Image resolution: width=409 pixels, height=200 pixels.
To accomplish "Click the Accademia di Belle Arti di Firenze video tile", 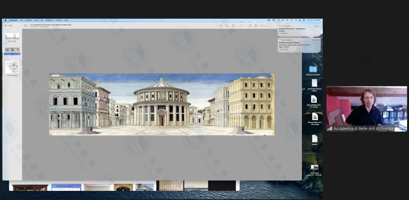I will tap(367, 109).
